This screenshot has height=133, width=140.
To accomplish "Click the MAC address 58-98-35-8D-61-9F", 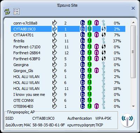I will point(49,125).
